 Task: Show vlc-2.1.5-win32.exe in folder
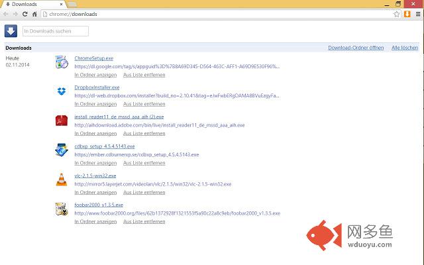95,192
